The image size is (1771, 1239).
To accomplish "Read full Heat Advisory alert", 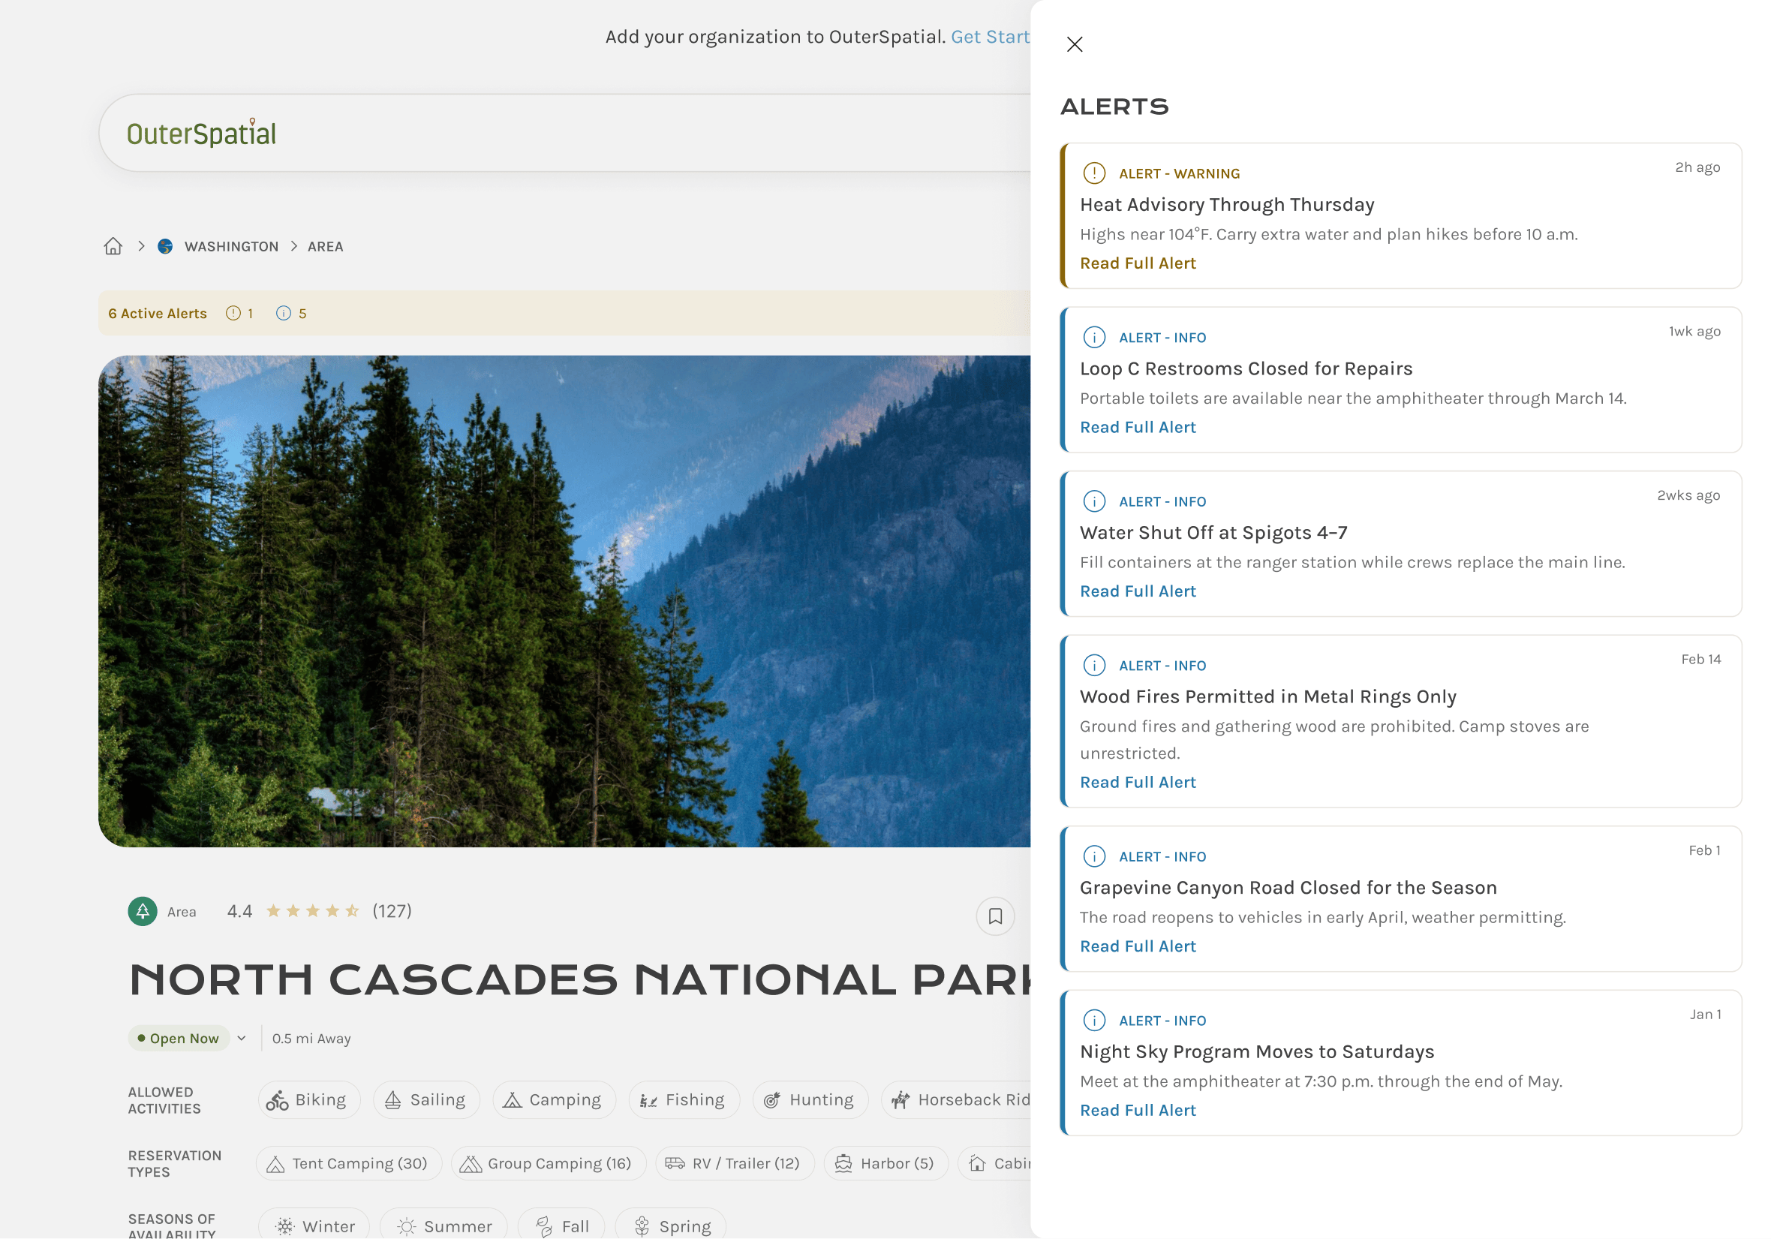I will 1138,263.
